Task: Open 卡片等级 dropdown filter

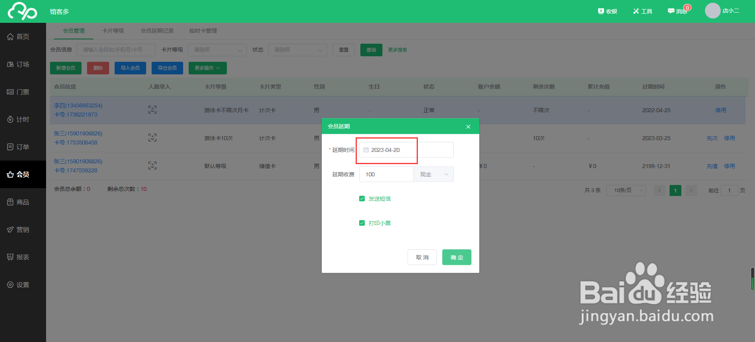Action: pyautogui.click(x=217, y=50)
